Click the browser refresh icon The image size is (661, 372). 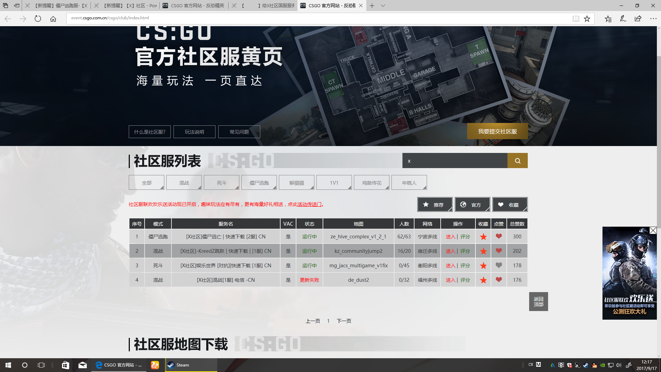(x=38, y=19)
